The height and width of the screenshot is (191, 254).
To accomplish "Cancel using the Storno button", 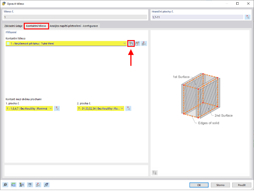I will point(220,185).
